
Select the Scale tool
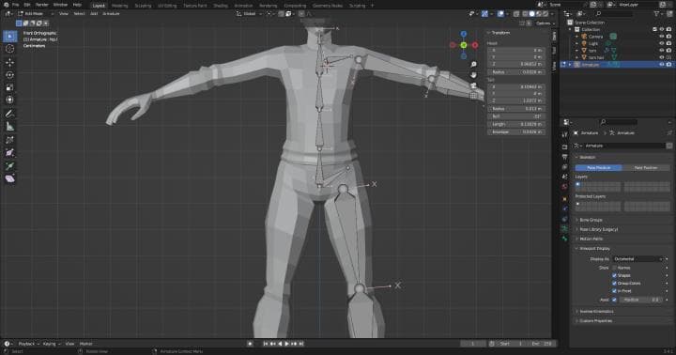click(x=9, y=87)
